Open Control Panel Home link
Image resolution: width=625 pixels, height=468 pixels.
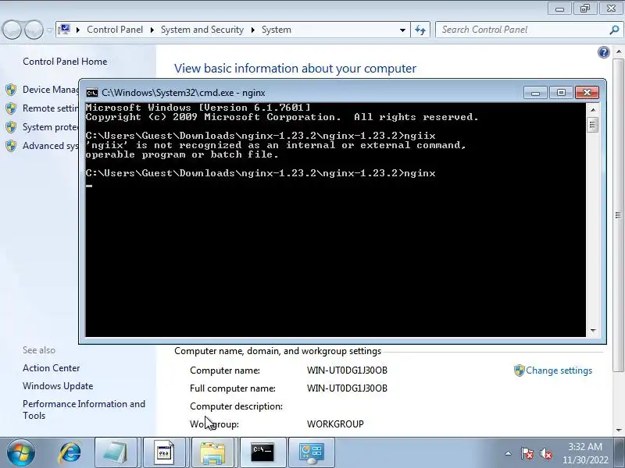(65, 62)
